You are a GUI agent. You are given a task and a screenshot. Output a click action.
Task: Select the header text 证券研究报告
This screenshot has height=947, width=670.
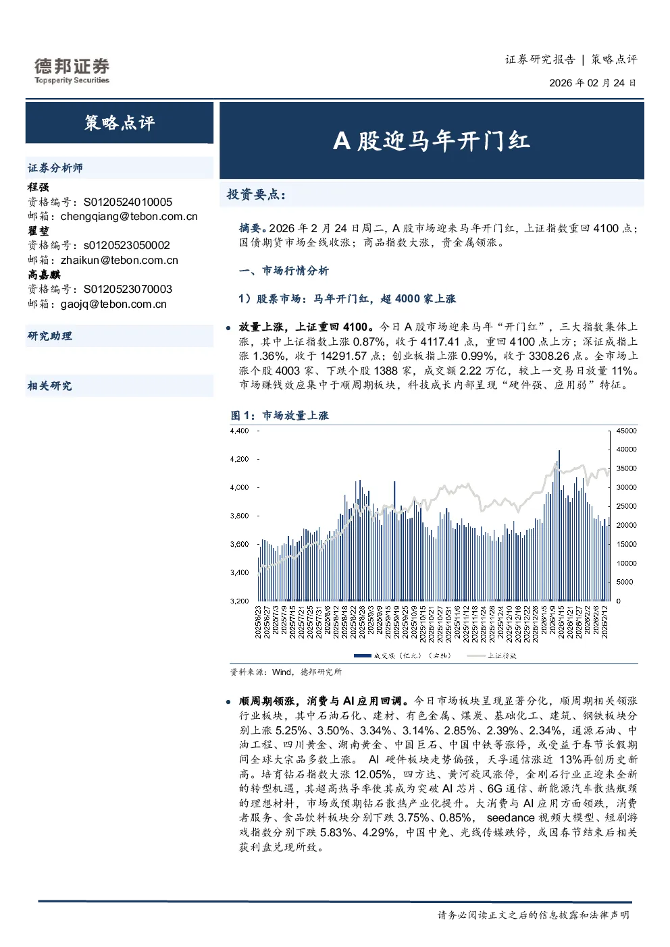pyautogui.click(x=540, y=59)
